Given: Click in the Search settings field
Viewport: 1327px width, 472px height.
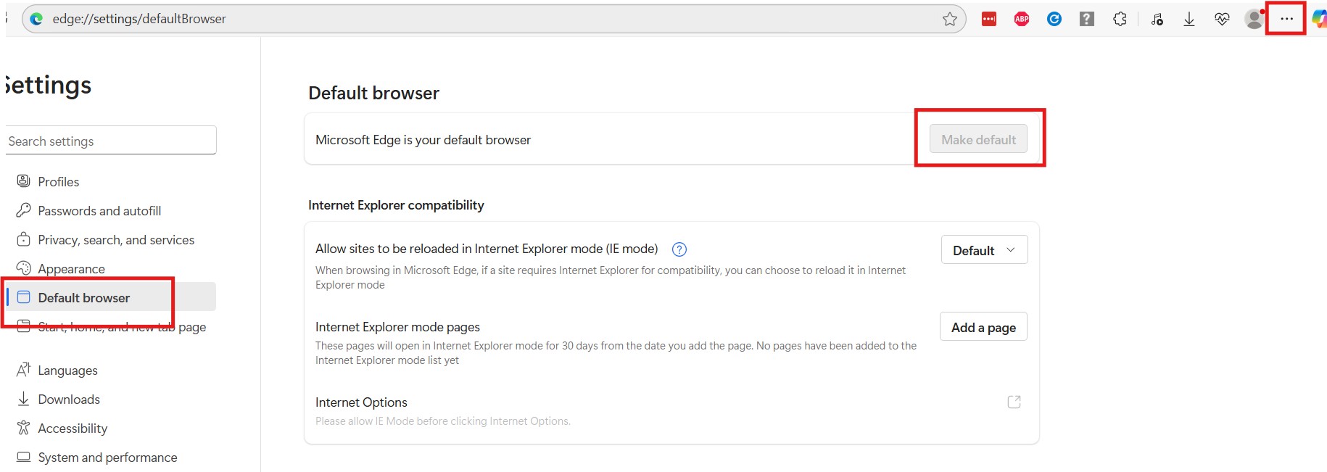Looking at the screenshot, I should 111,141.
